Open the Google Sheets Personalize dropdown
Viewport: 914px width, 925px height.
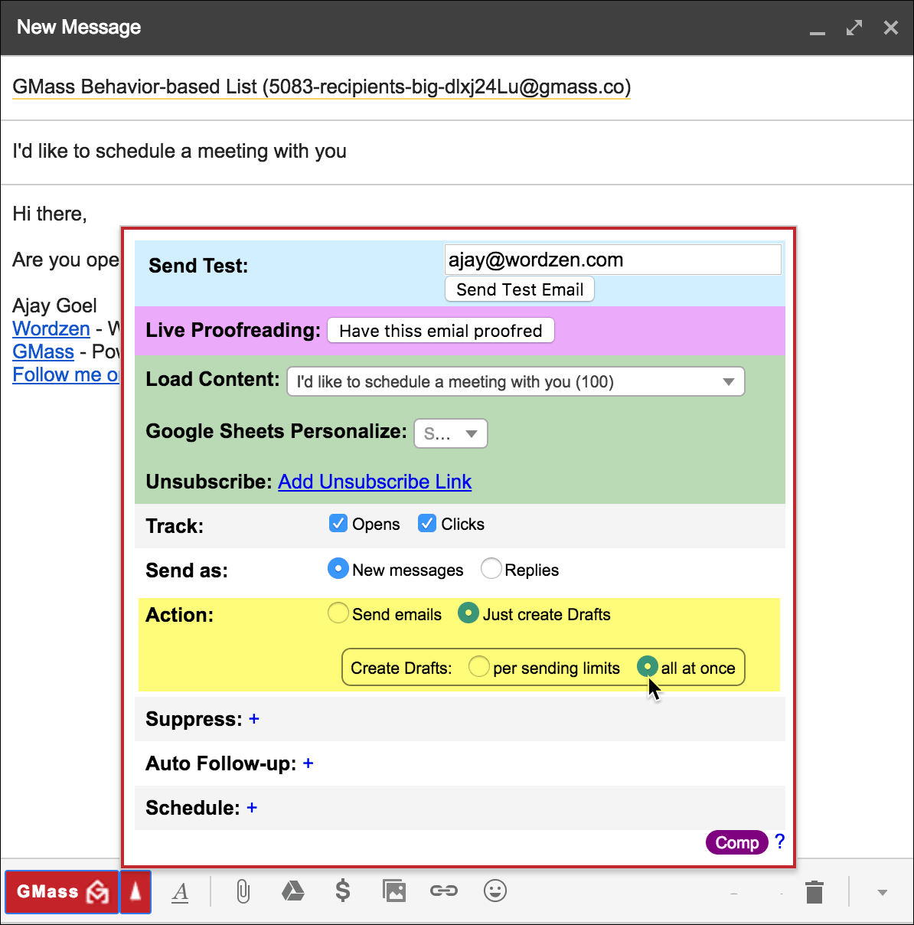450,433
